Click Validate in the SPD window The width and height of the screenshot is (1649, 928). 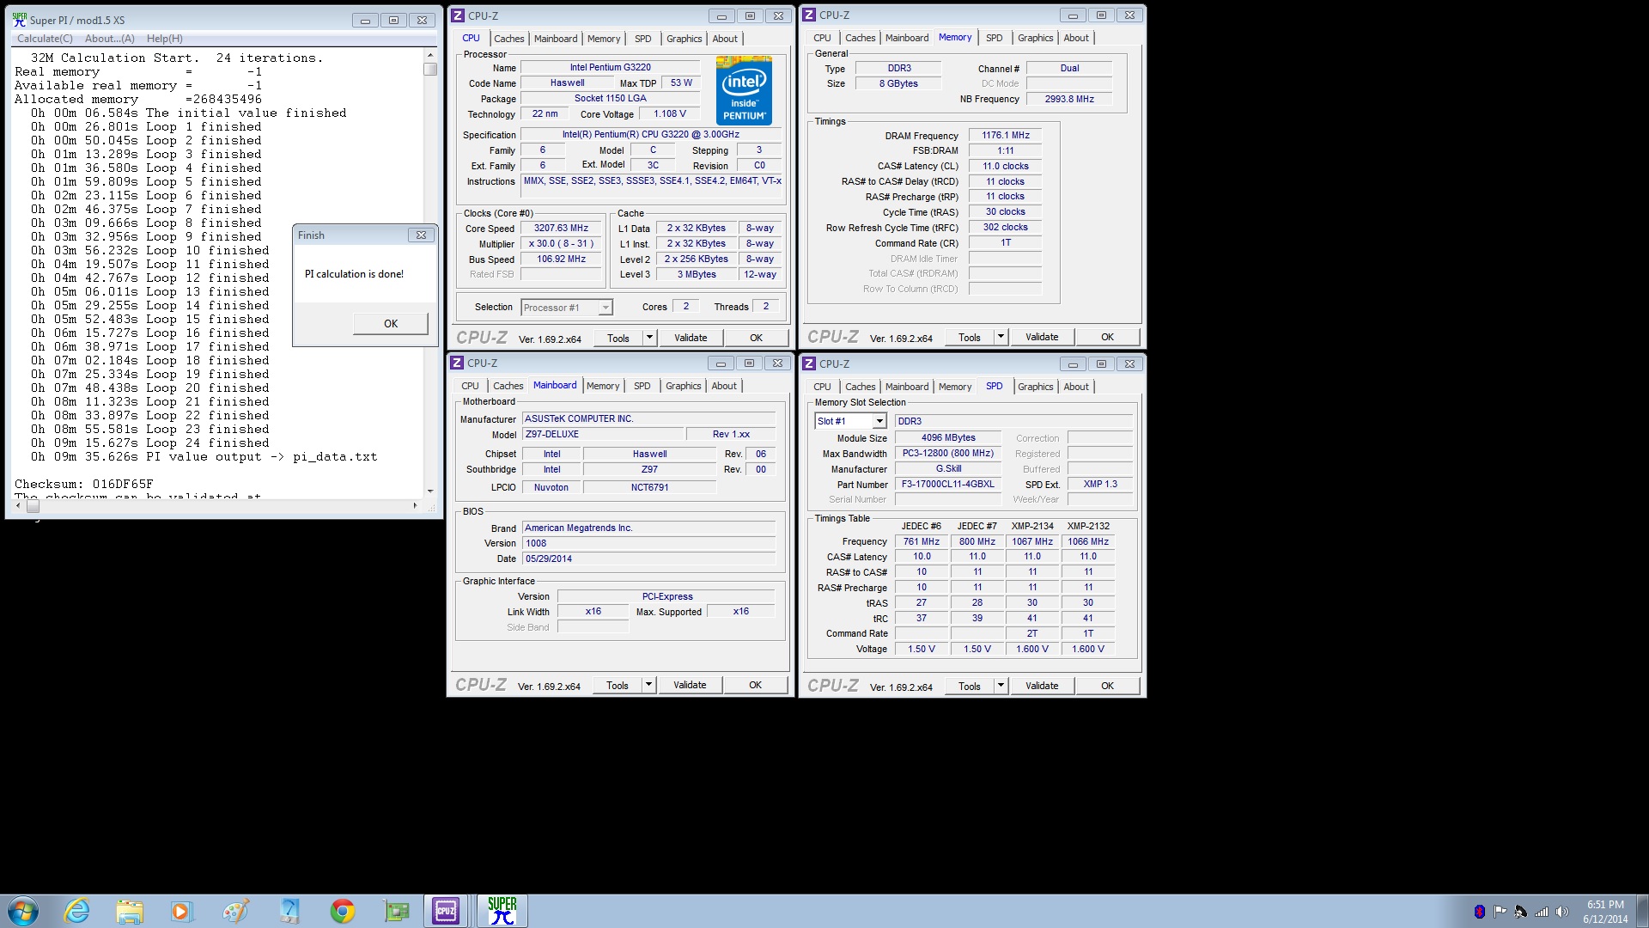[1042, 686]
